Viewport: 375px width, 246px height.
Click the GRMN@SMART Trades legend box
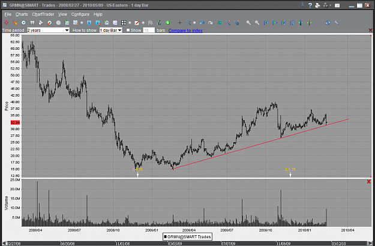[x=187, y=236]
